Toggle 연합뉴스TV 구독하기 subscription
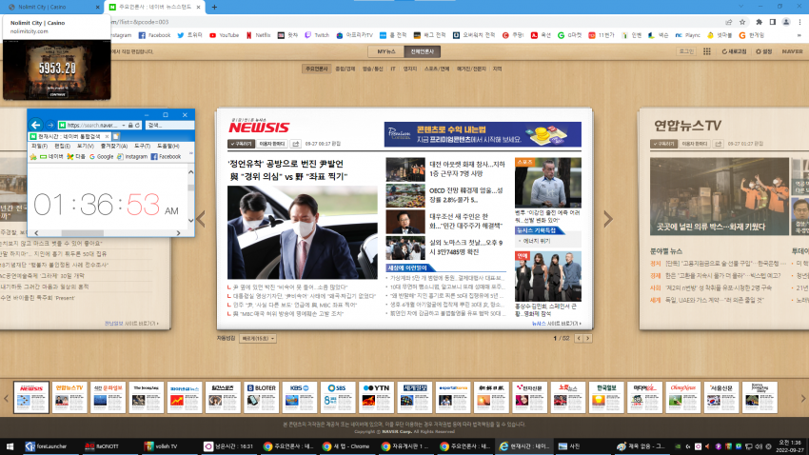Viewport: 809px width, 455px height. [663, 144]
